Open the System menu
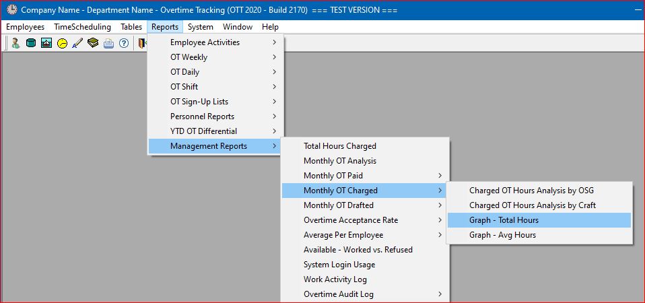This screenshot has height=303, width=645. [201, 27]
